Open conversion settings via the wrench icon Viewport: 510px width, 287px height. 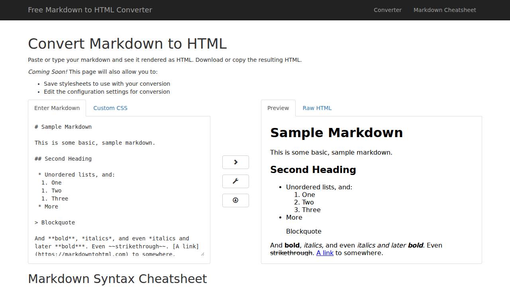[235, 181]
